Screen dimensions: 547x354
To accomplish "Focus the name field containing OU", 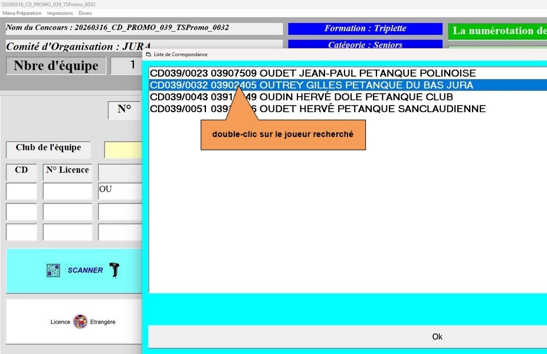I will [120, 191].
